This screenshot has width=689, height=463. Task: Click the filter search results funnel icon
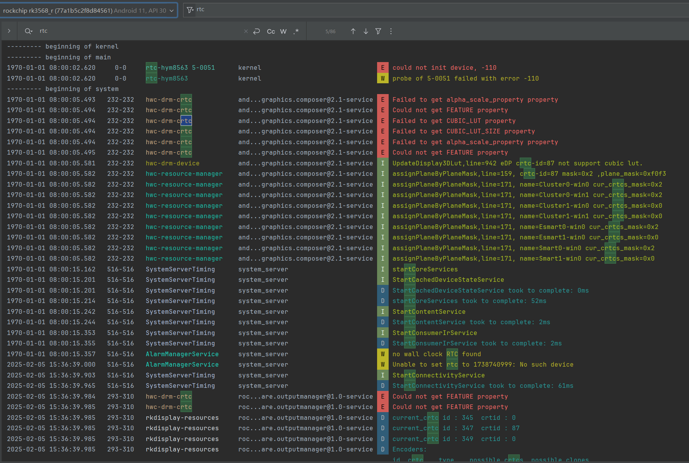[x=378, y=31]
